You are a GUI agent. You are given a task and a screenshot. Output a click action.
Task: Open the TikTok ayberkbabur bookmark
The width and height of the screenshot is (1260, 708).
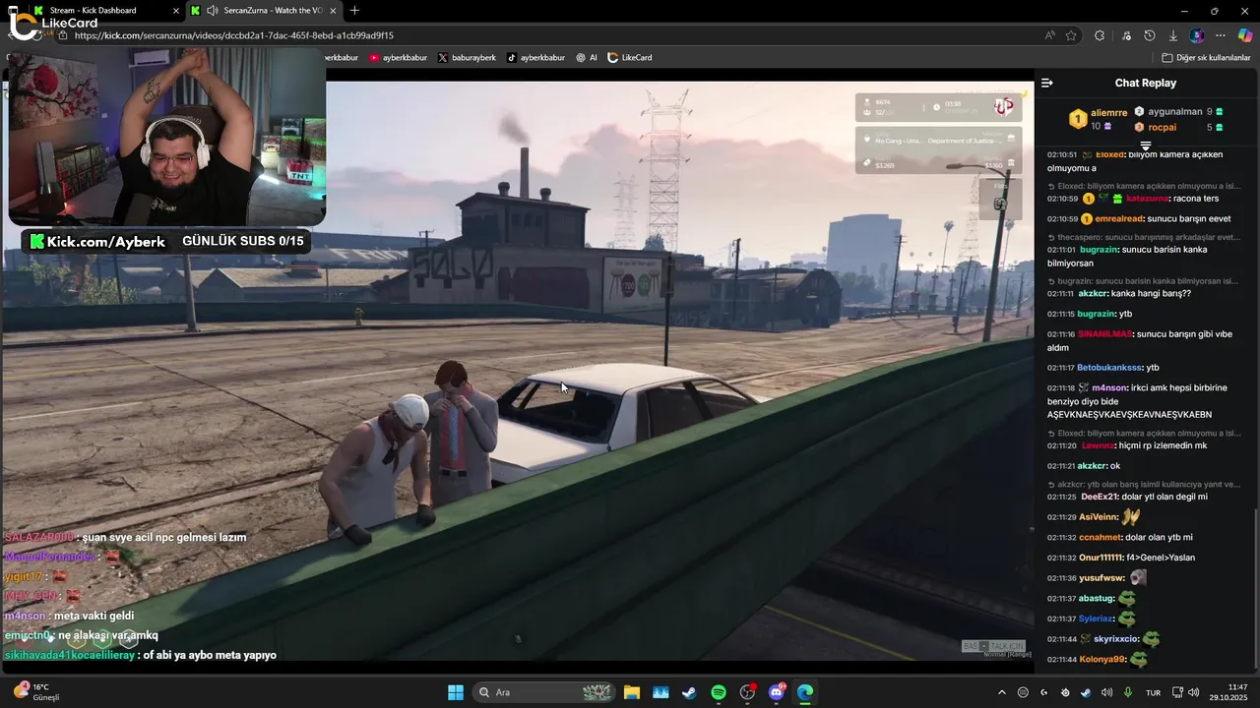coord(535,58)
